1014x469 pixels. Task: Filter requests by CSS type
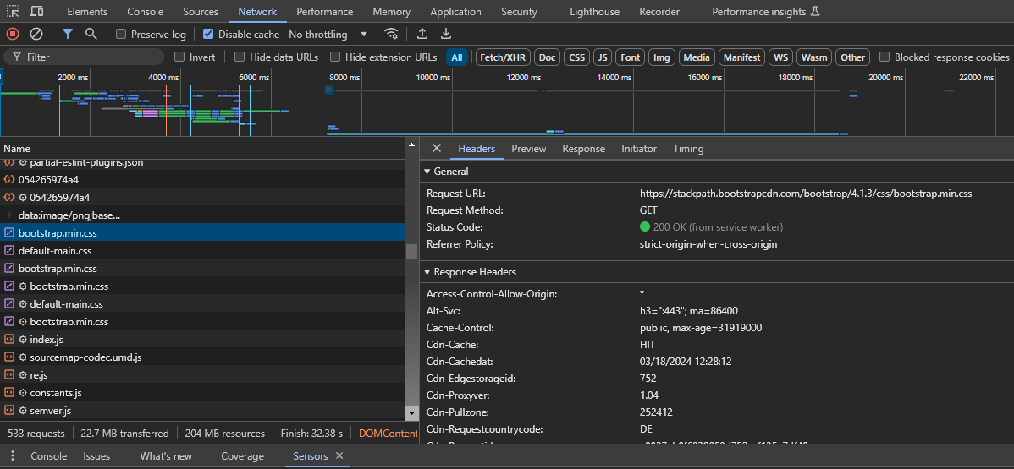pyautogui.click(x=576, y=57)
